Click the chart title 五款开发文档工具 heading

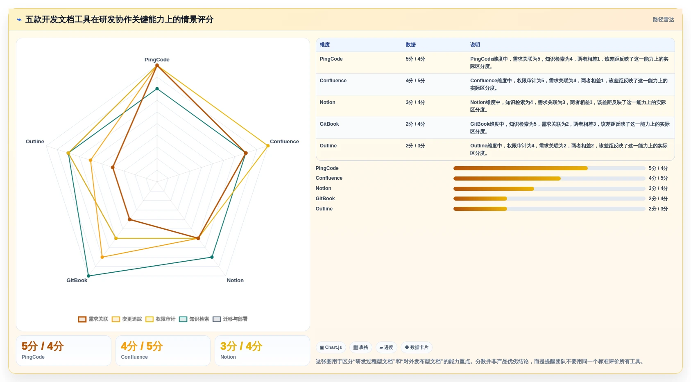click(x=119, y=20)
